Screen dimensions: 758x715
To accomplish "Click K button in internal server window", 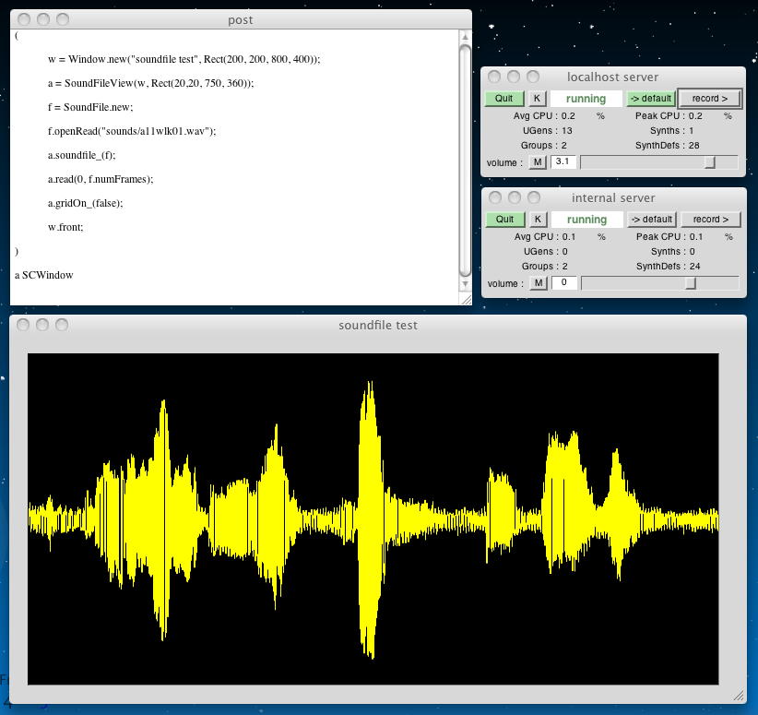I will (538, 220).
